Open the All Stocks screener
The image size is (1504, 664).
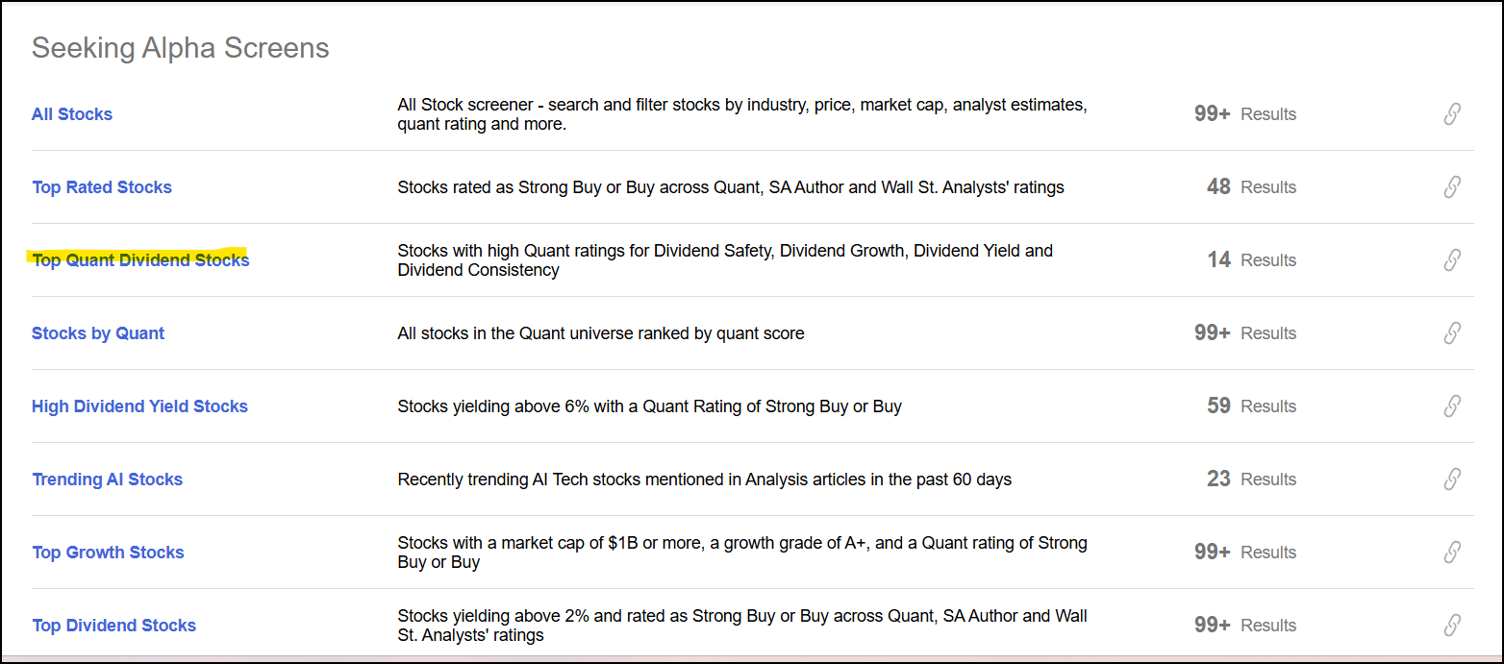[x=72, y=114]
